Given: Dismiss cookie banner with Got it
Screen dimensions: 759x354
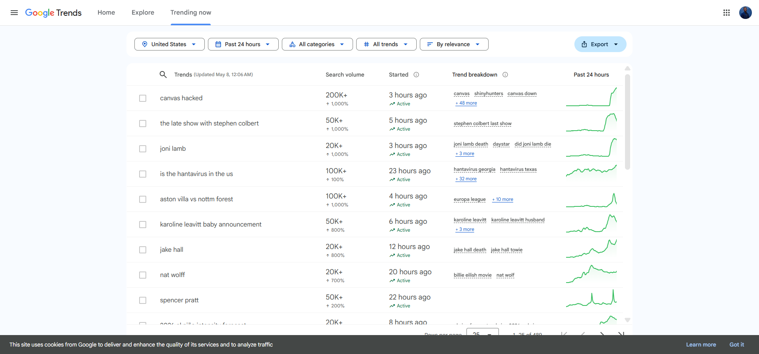Looking at the screenshot, I should pos(736,345).
